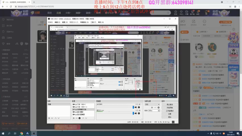This screenshot has height=136, width=242.
Task: Toggle visibility of display capture source
Action: point(74,115)
